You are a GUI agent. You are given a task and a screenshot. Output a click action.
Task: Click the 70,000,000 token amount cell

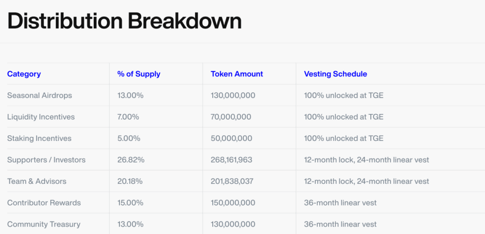tap(231, 117)
